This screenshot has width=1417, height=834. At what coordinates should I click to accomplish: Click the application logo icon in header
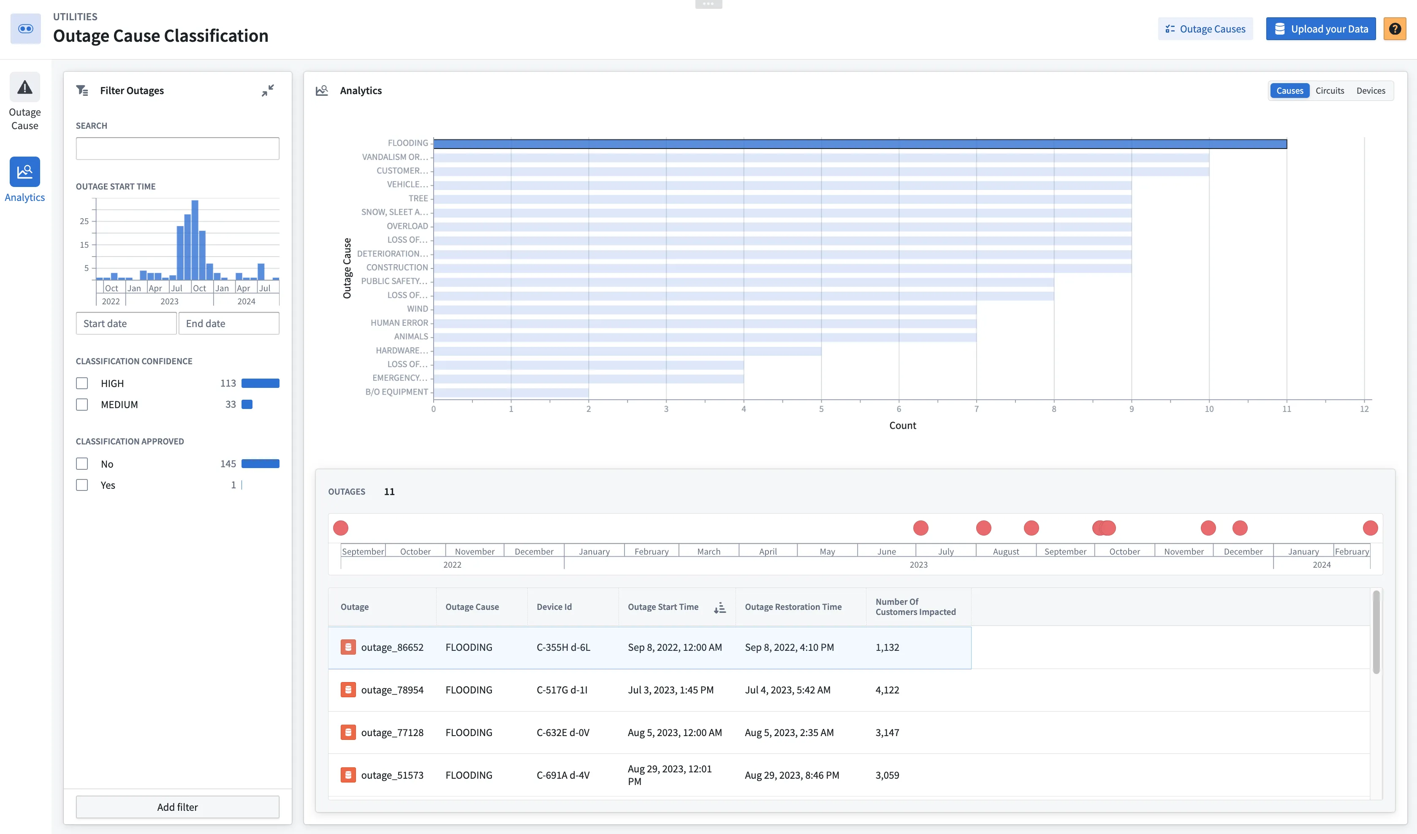pos(26,29)
